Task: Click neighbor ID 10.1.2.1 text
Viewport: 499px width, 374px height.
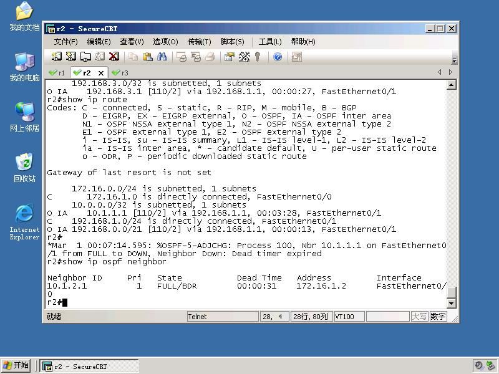Action: [x=67, y=286]
